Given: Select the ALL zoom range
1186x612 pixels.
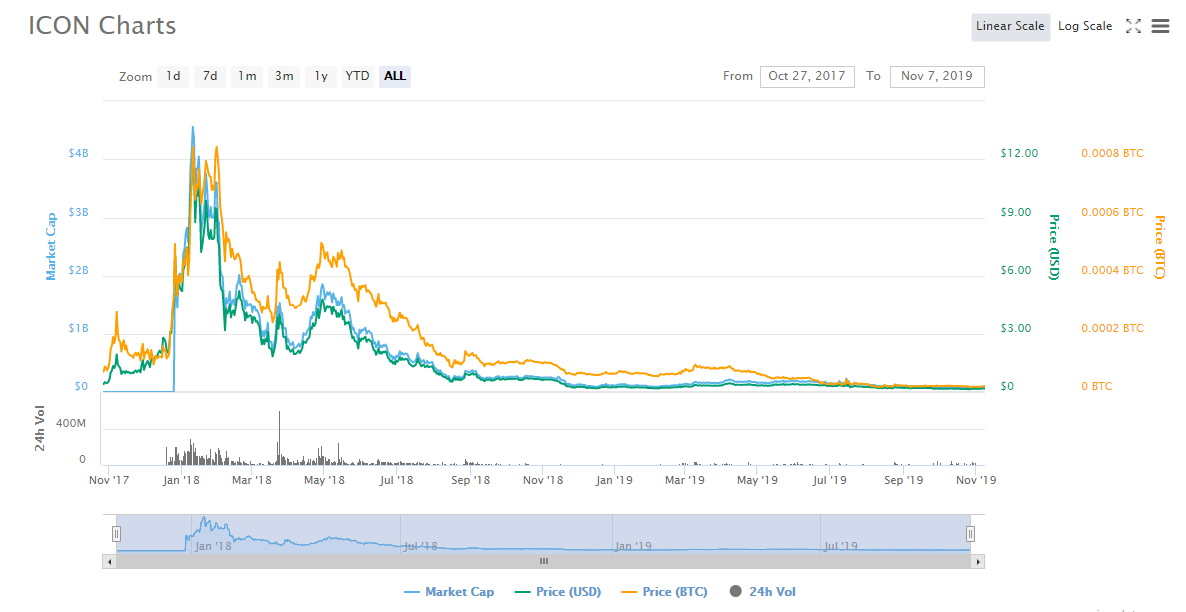Looking at the screenshot, I should pyautogui.click(x=395, y=76).
